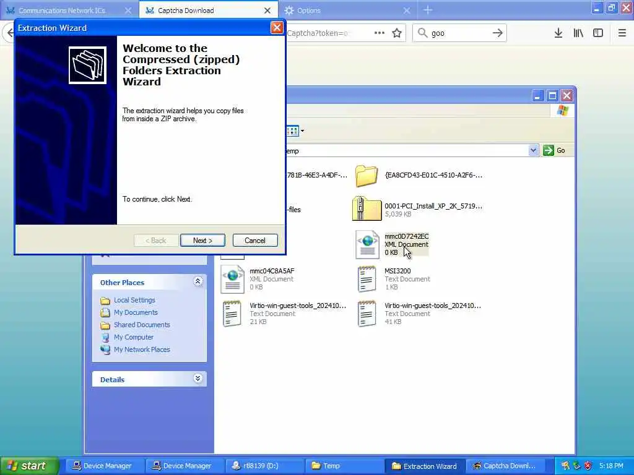Submit the search with the arrow button
The width and height of the screenshot is (634, 475).
coord(498,33)
